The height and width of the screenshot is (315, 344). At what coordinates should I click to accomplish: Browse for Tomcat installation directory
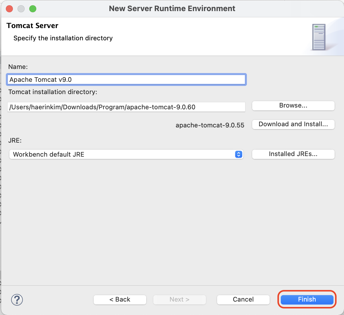(x=293, y=106)
